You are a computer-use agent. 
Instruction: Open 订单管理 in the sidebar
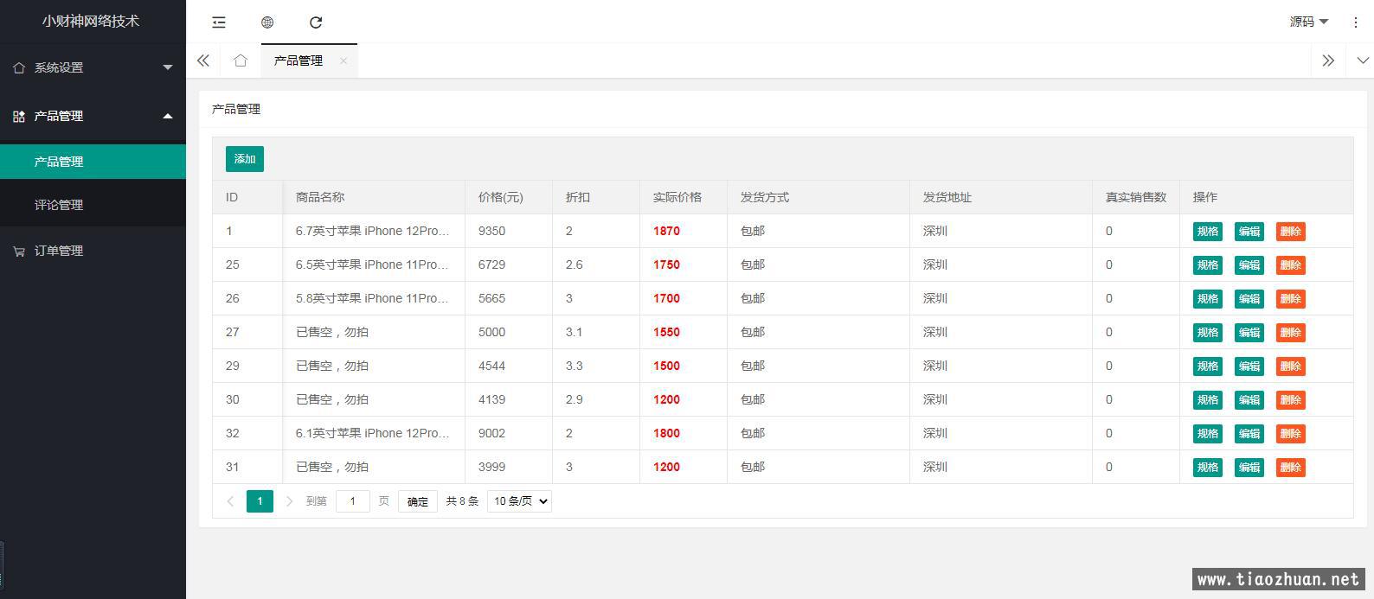point(59,251)
